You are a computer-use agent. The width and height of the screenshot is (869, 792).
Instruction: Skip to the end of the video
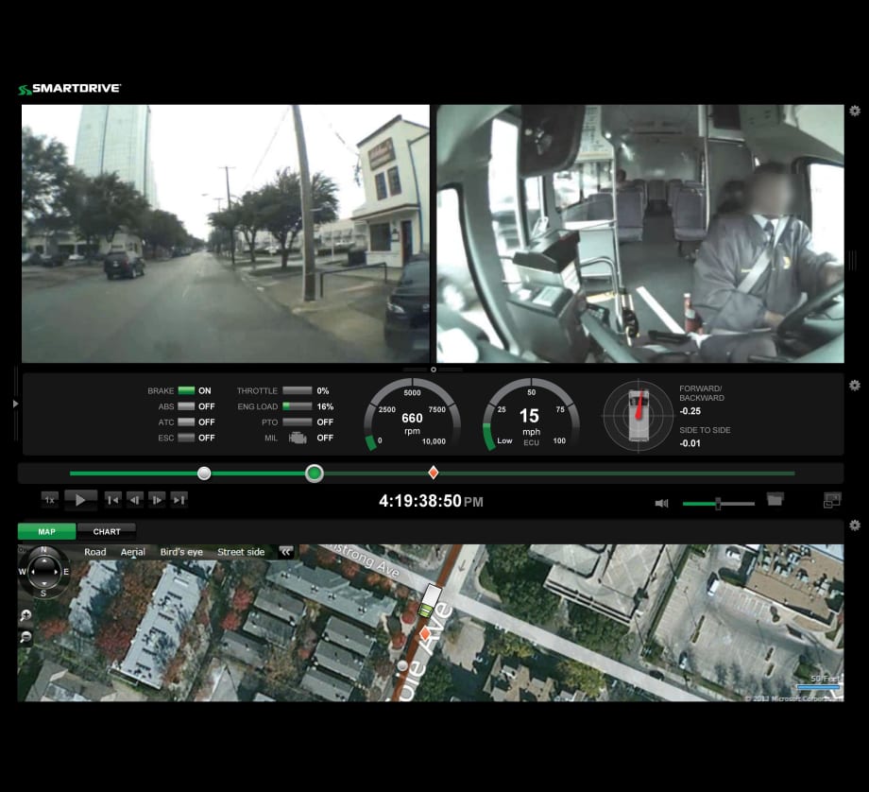pyautogui.click(x=179, y=499)
